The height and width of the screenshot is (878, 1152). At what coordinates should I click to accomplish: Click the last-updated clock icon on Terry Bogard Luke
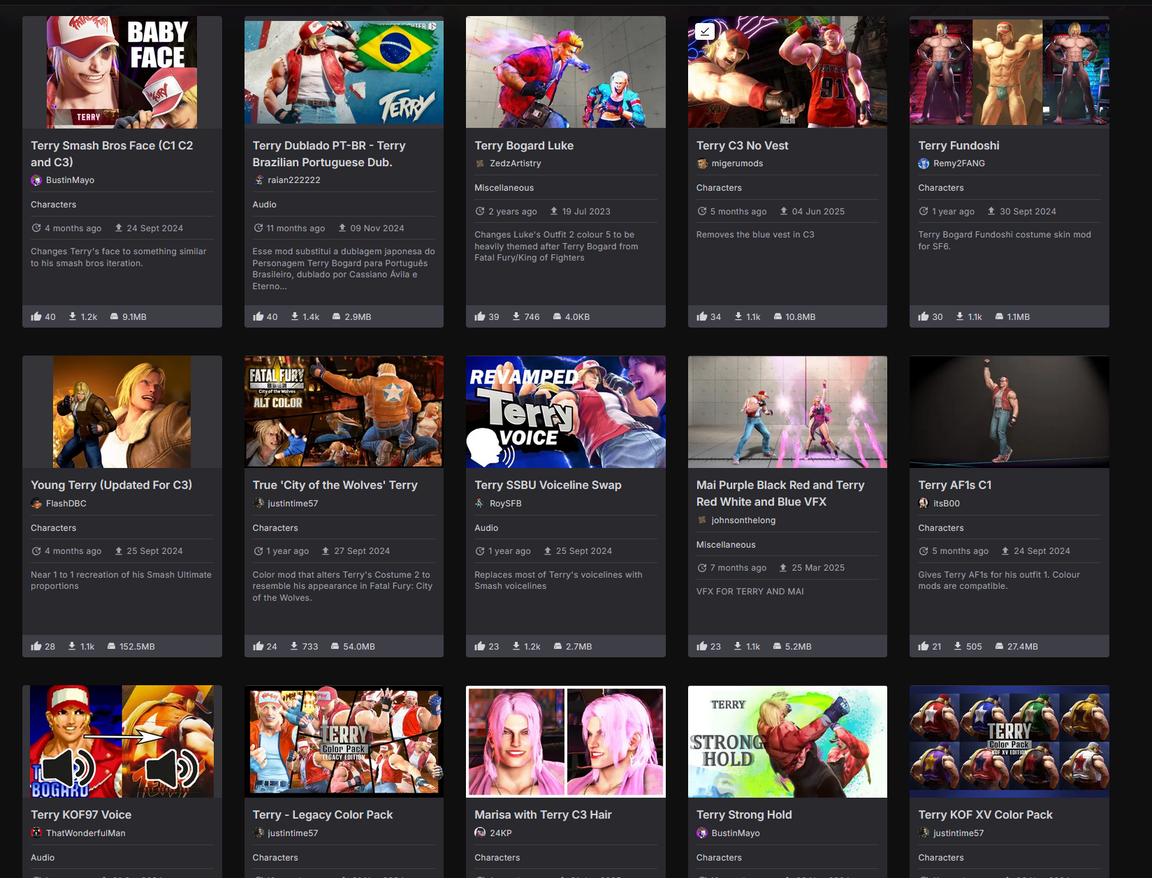point(480,211)
